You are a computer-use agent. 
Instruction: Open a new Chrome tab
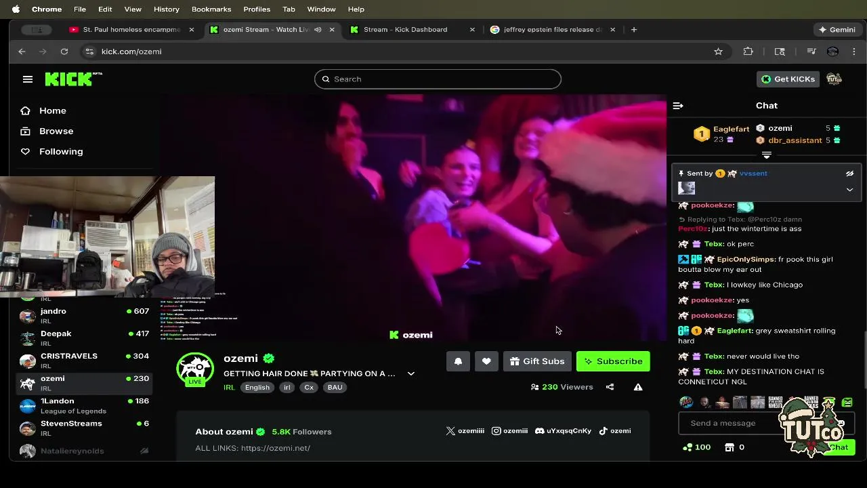634,30
